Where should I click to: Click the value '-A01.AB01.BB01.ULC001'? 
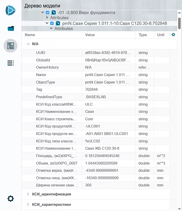106,134
